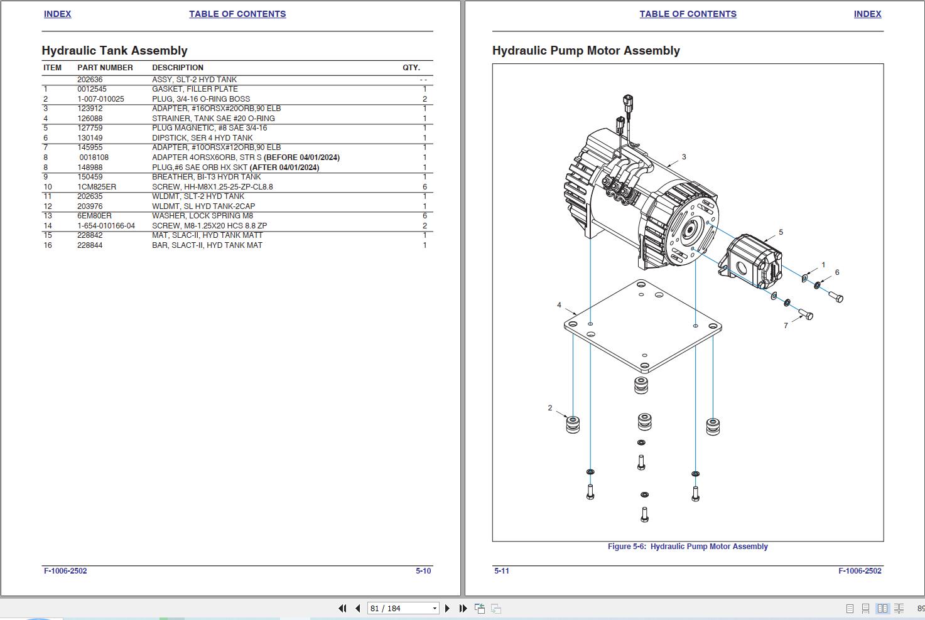Click MAT, SLAC-II, HYD TANK MATT
The width and height of the screenshot is (925, 620).
tap(207, 235)
